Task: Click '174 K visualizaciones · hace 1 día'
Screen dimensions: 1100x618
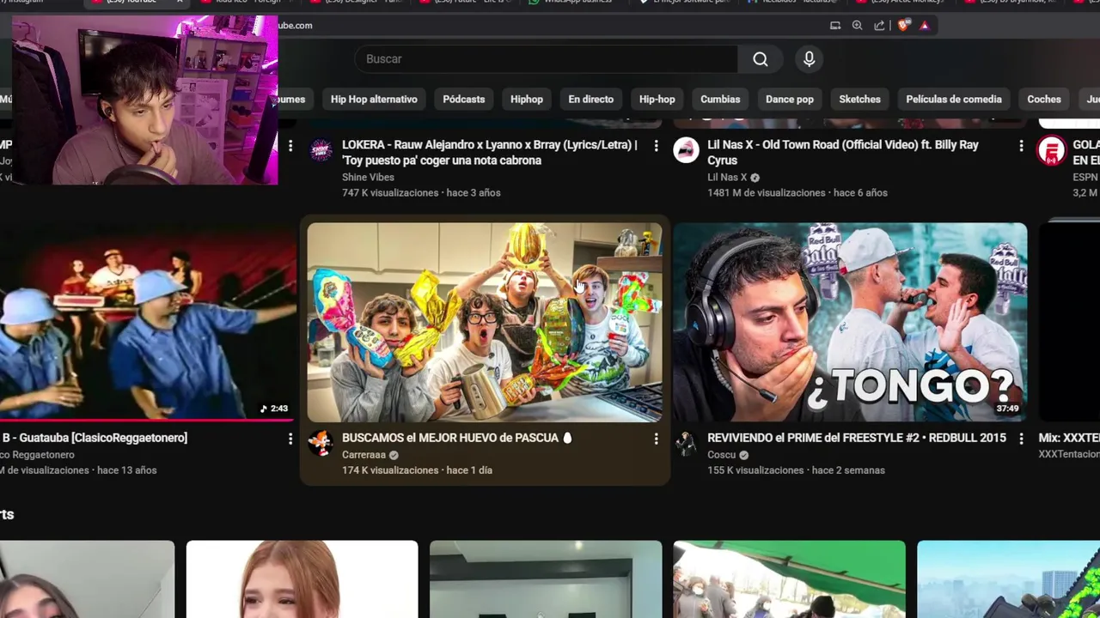Action: pos(417,470)
